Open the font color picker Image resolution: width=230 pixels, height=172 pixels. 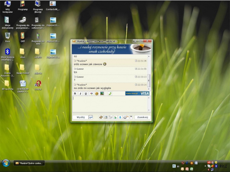pyautogui.click(x=91, y=94)
